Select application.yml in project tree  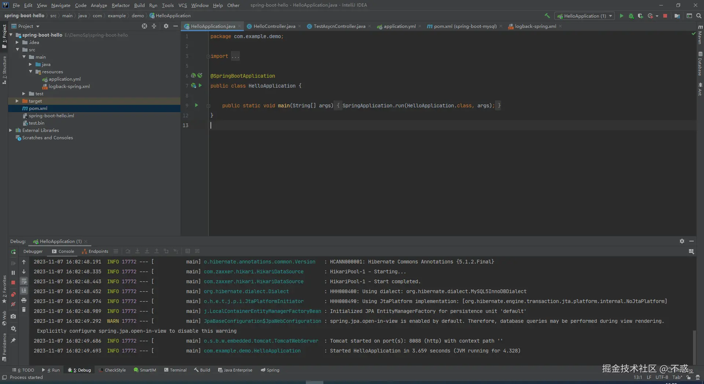pos(65,79)
